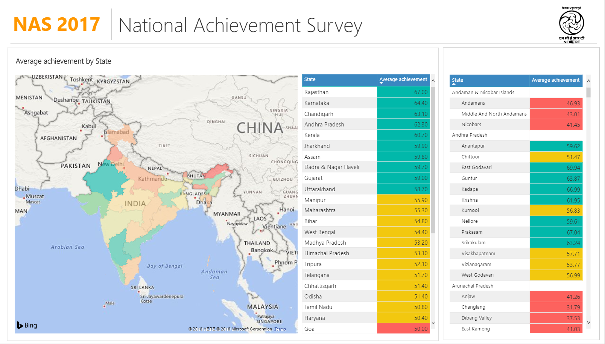
Task: Select Madhya Pradesh row
Action: 366,243
